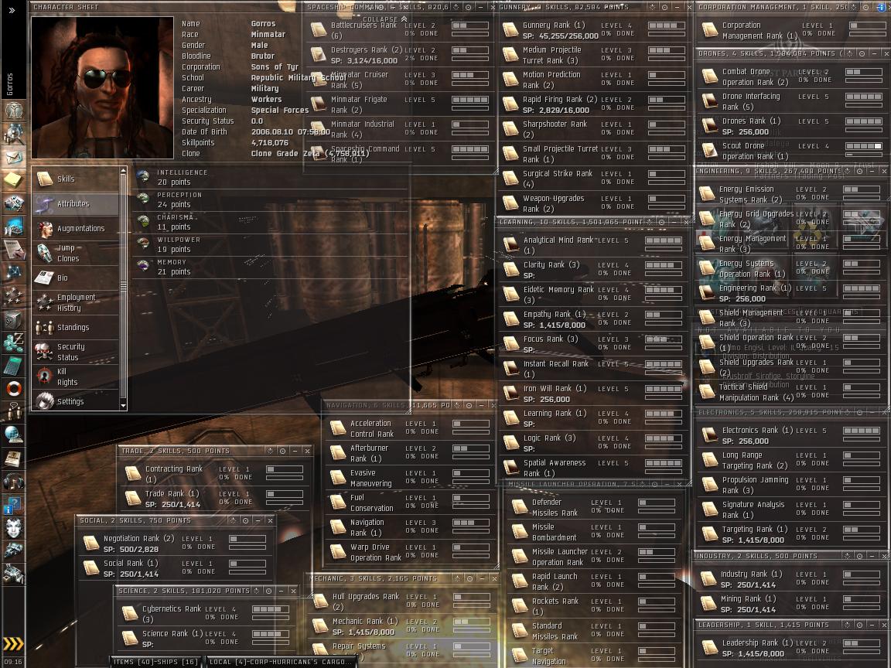The width and height of the screenshot is (891, 668).
Task: Open the Augmentations section
Action: coord(76,228)
